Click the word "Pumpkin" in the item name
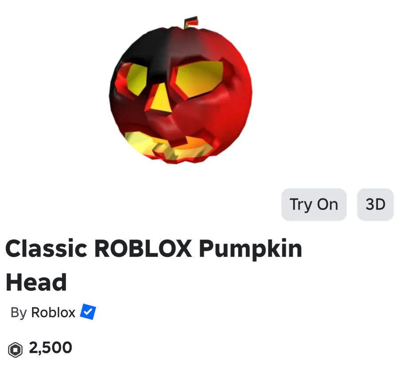 click(250, 249)
